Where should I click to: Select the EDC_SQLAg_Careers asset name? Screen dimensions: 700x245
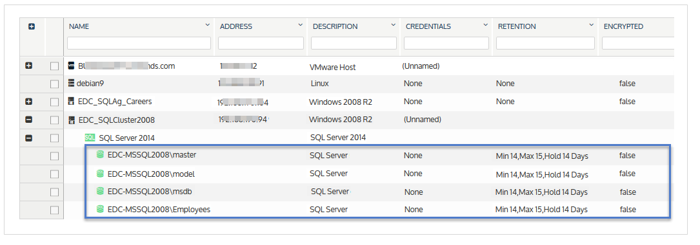pyautogui.click(x=115, y=102)
